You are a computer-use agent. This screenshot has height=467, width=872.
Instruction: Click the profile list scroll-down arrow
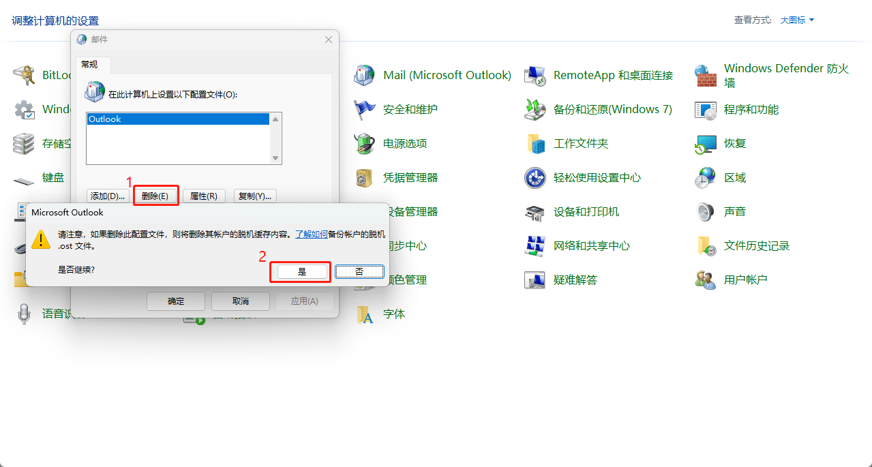(x=275, y=158)
